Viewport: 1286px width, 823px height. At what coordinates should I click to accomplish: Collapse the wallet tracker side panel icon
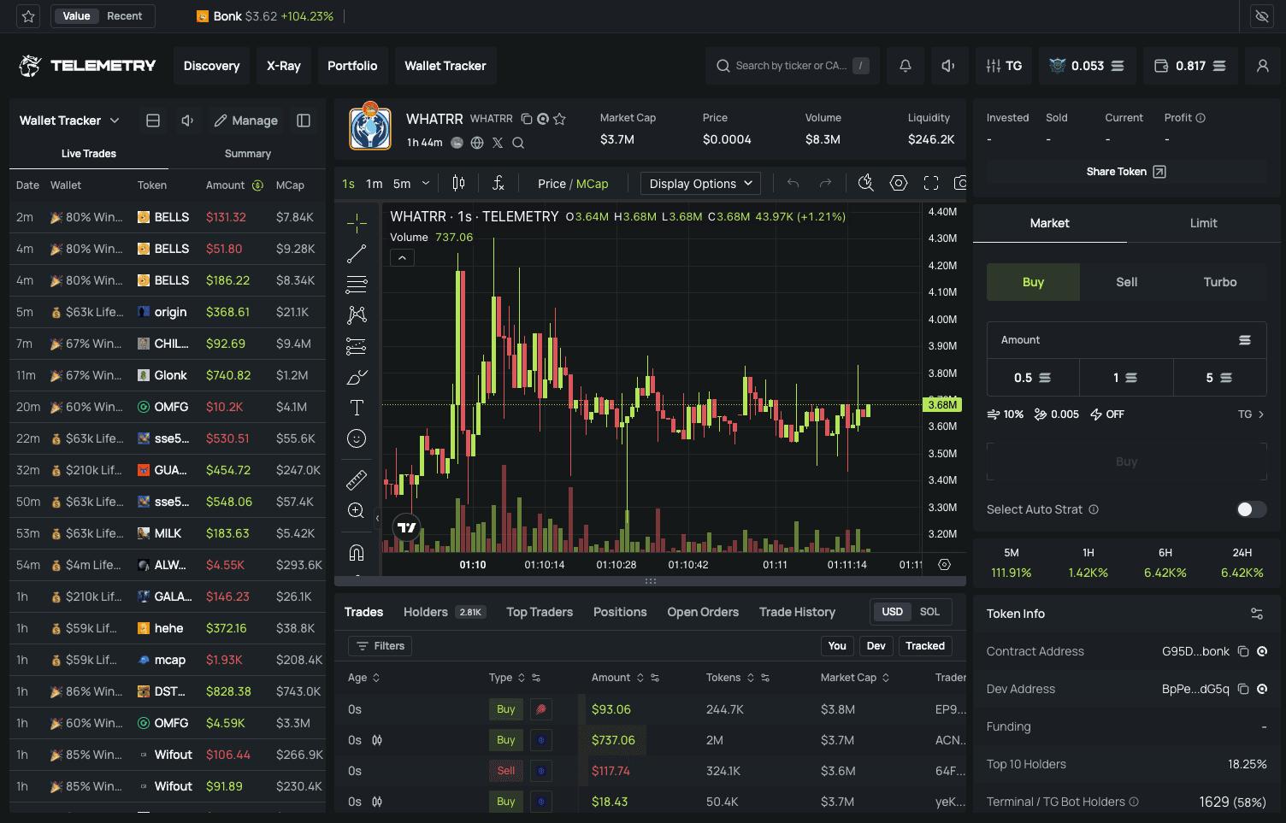pyautogui.click(x=304, y=121)
